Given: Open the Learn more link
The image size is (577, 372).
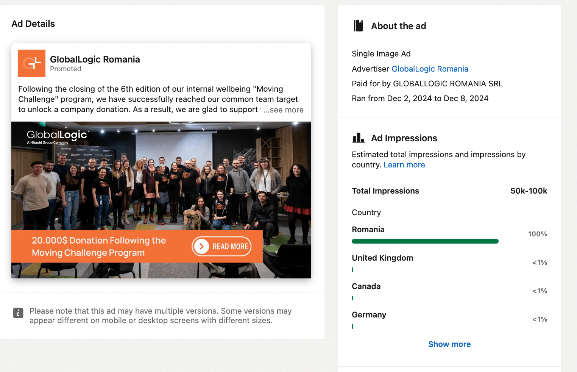Looking at the screenshot, I should (x=404, y=164).
